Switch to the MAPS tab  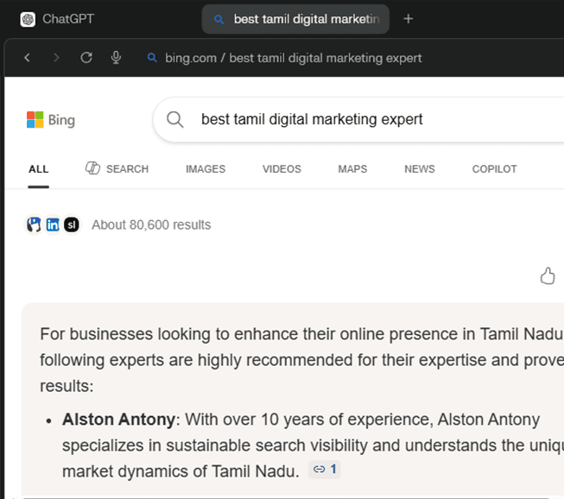pos(352,169)
